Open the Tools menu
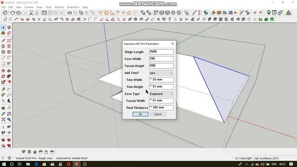297x167 pixels. click(48, 7)
